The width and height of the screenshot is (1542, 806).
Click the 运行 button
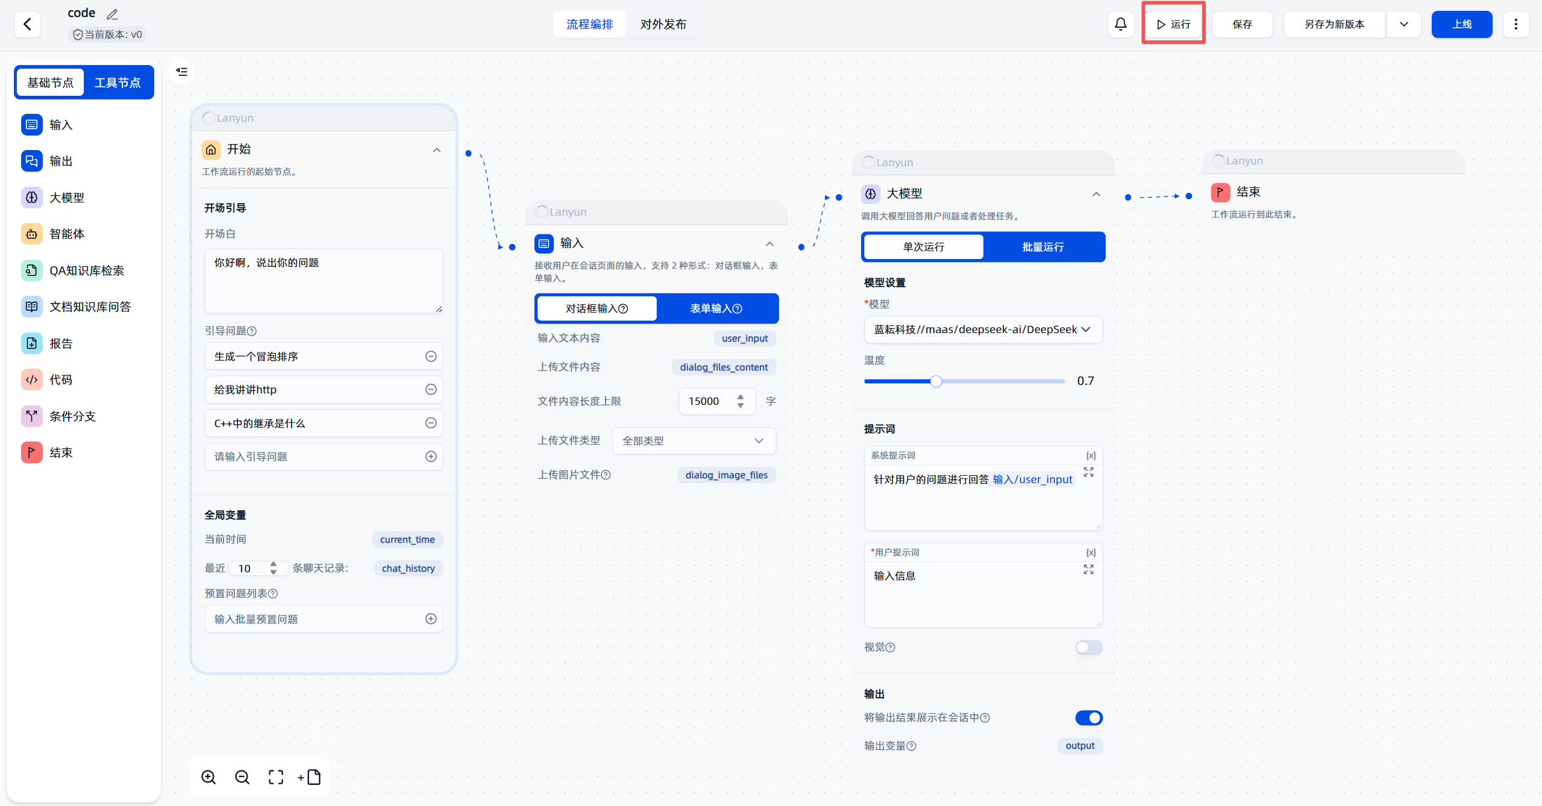click(x=1173, y=24)
